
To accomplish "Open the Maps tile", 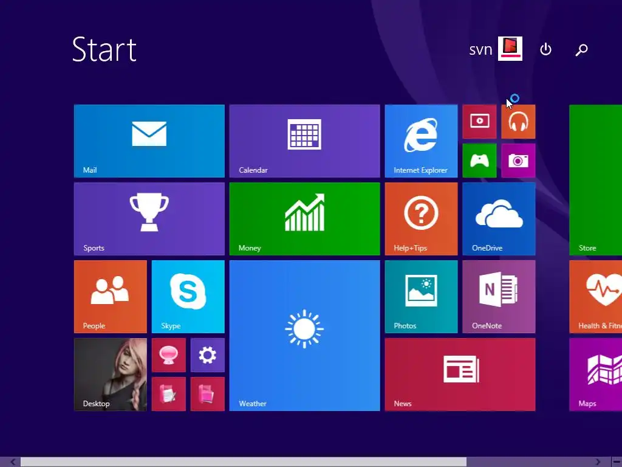I will [x=595, y=375].
